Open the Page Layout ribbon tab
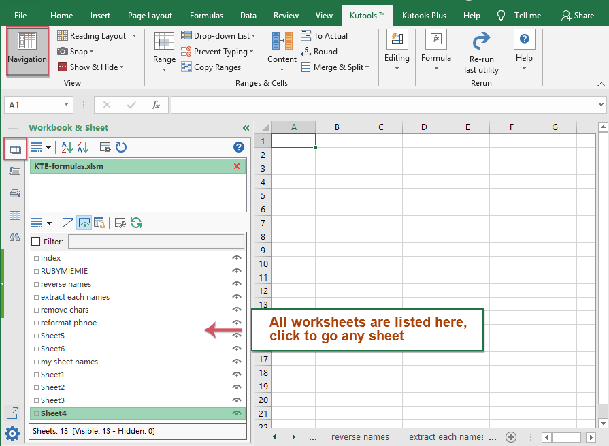Viewport: 609px width, 446px height. [x=150, y=16]
